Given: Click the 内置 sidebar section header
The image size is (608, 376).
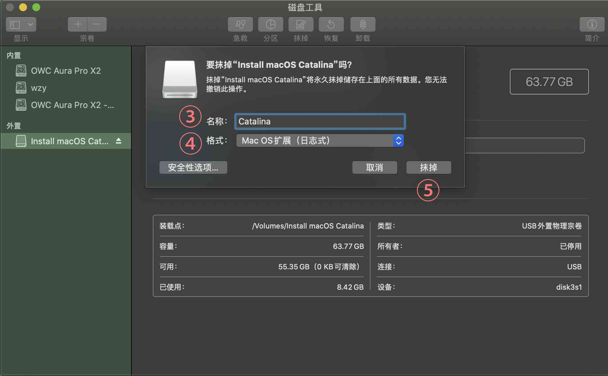Looking at the screenshot, I should pyautogui.click(x=14, y=55).
